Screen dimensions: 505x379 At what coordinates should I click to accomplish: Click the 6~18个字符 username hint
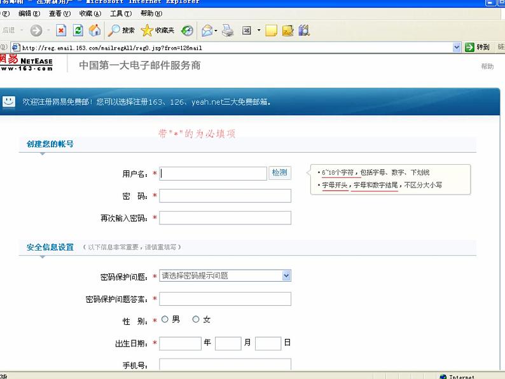pos(337,172)
